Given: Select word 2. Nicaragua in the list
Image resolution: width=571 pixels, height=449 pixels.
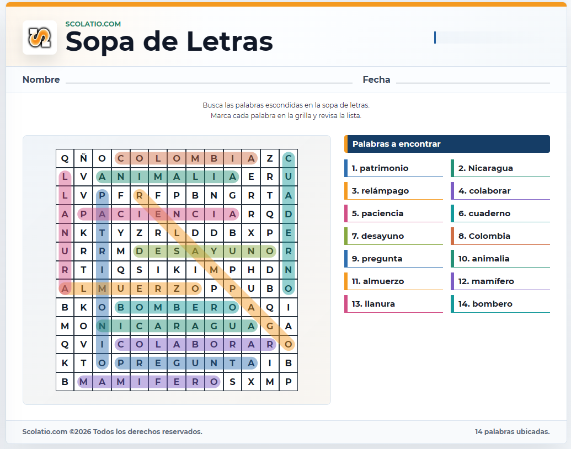Looking at the screenshot, I should click(x=500, y=168).
